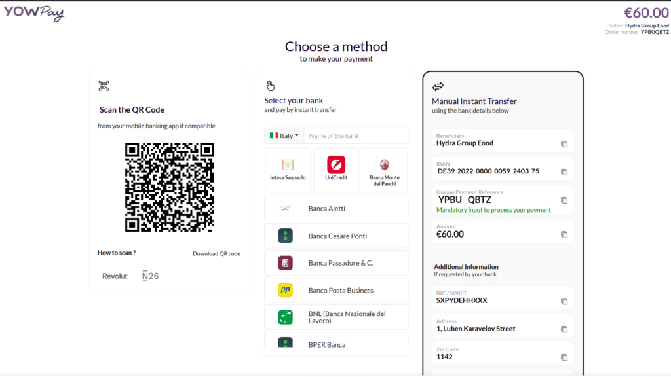
Task: Open the Italy country selector dropdown
Action: pyautogui.click(x=284, y=135)
